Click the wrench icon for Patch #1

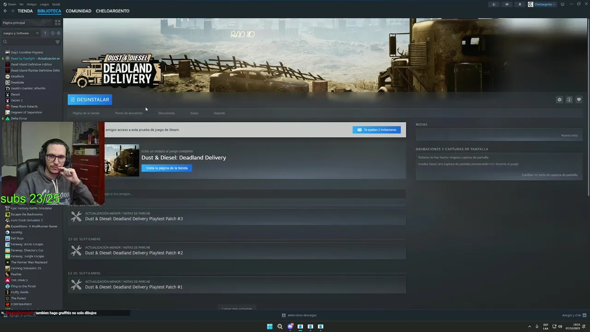(x=77, y=285)
